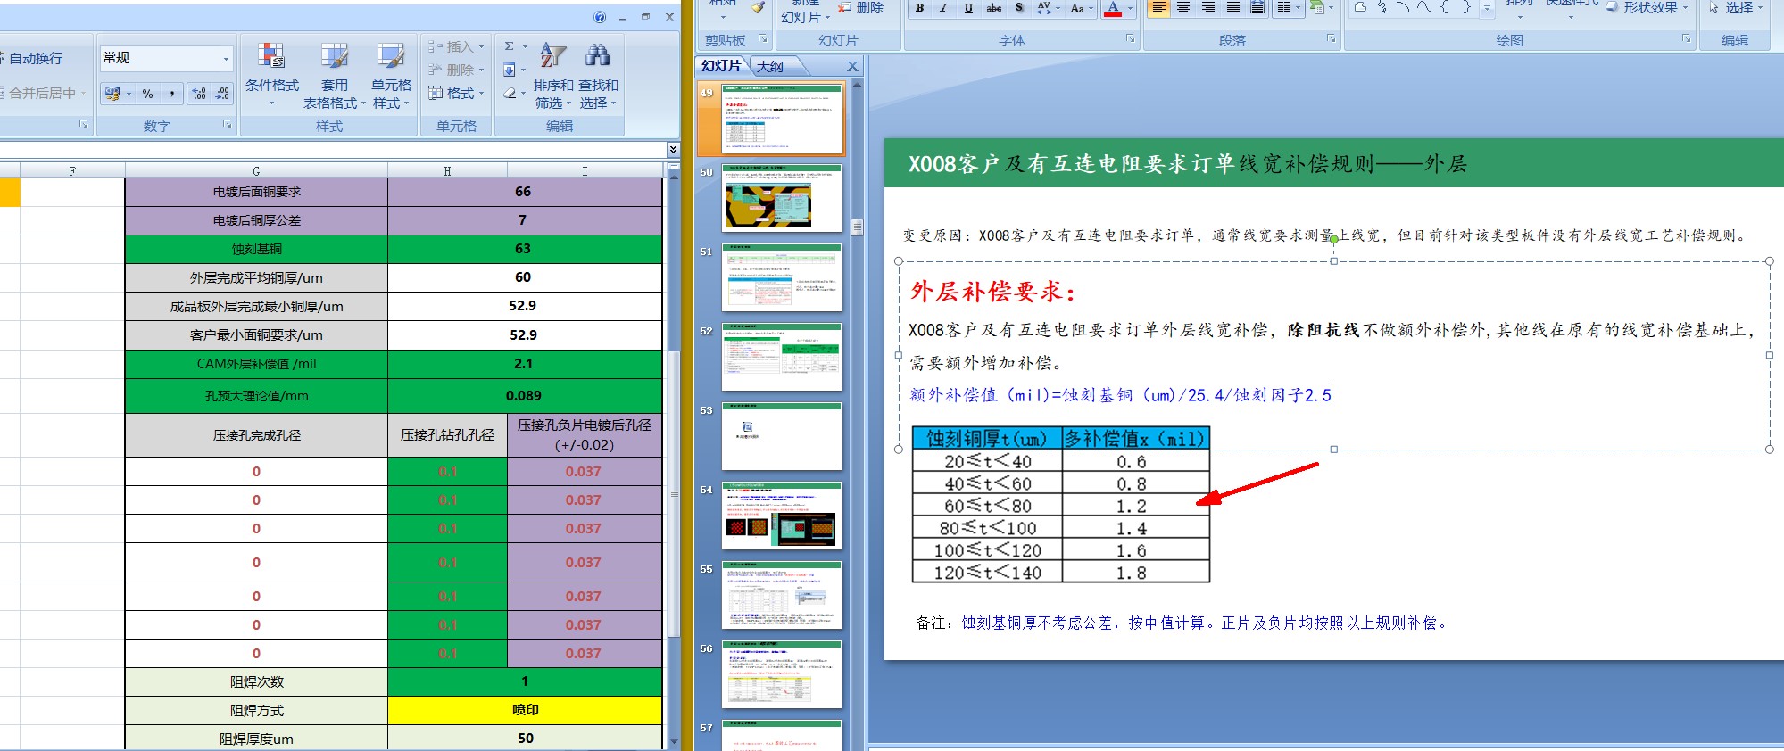This screenshot has height=751, width=1784.
Task: Apply comma style in Excel number group
Action: point(171,94)
